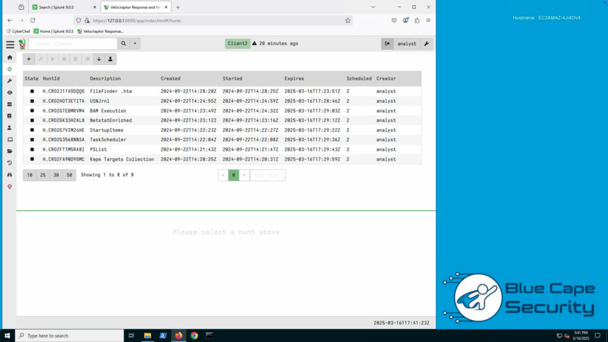The width and height of the screenshot is (608, 342).
Task: Click the person icon in hunt toolbar
Action: (110, 59)
